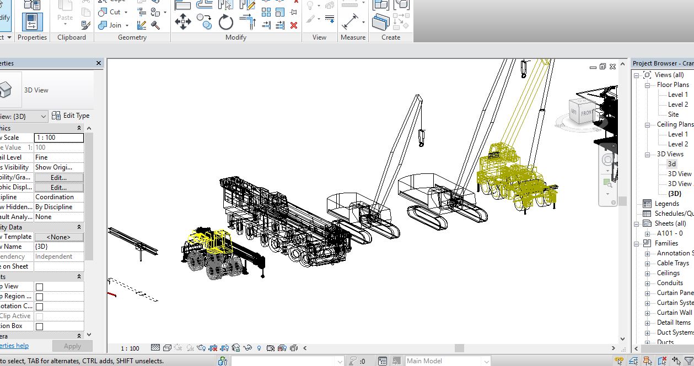Open the Cut geometry dropdown arrow
This screenshot has width=694, height=366.
pos(126,12)
